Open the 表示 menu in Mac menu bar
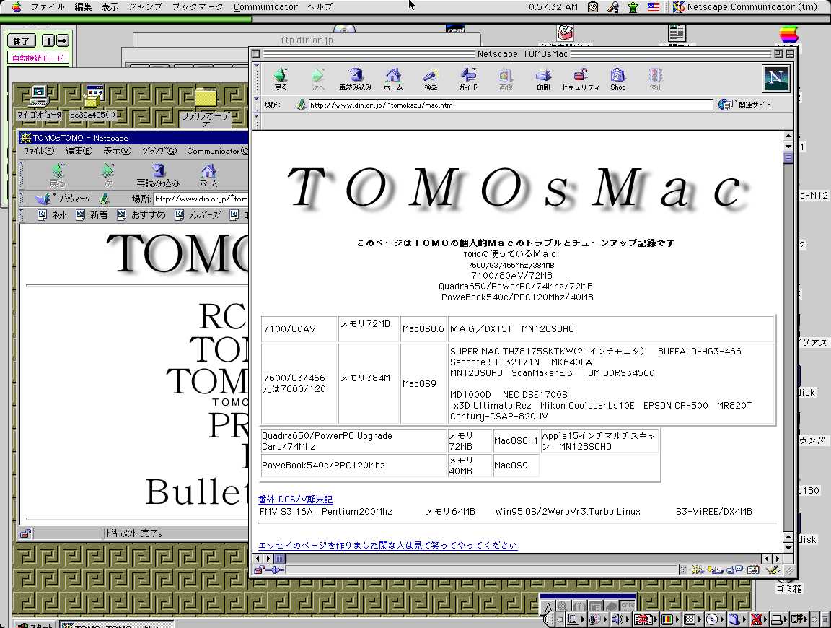 (x=110, y=7)
